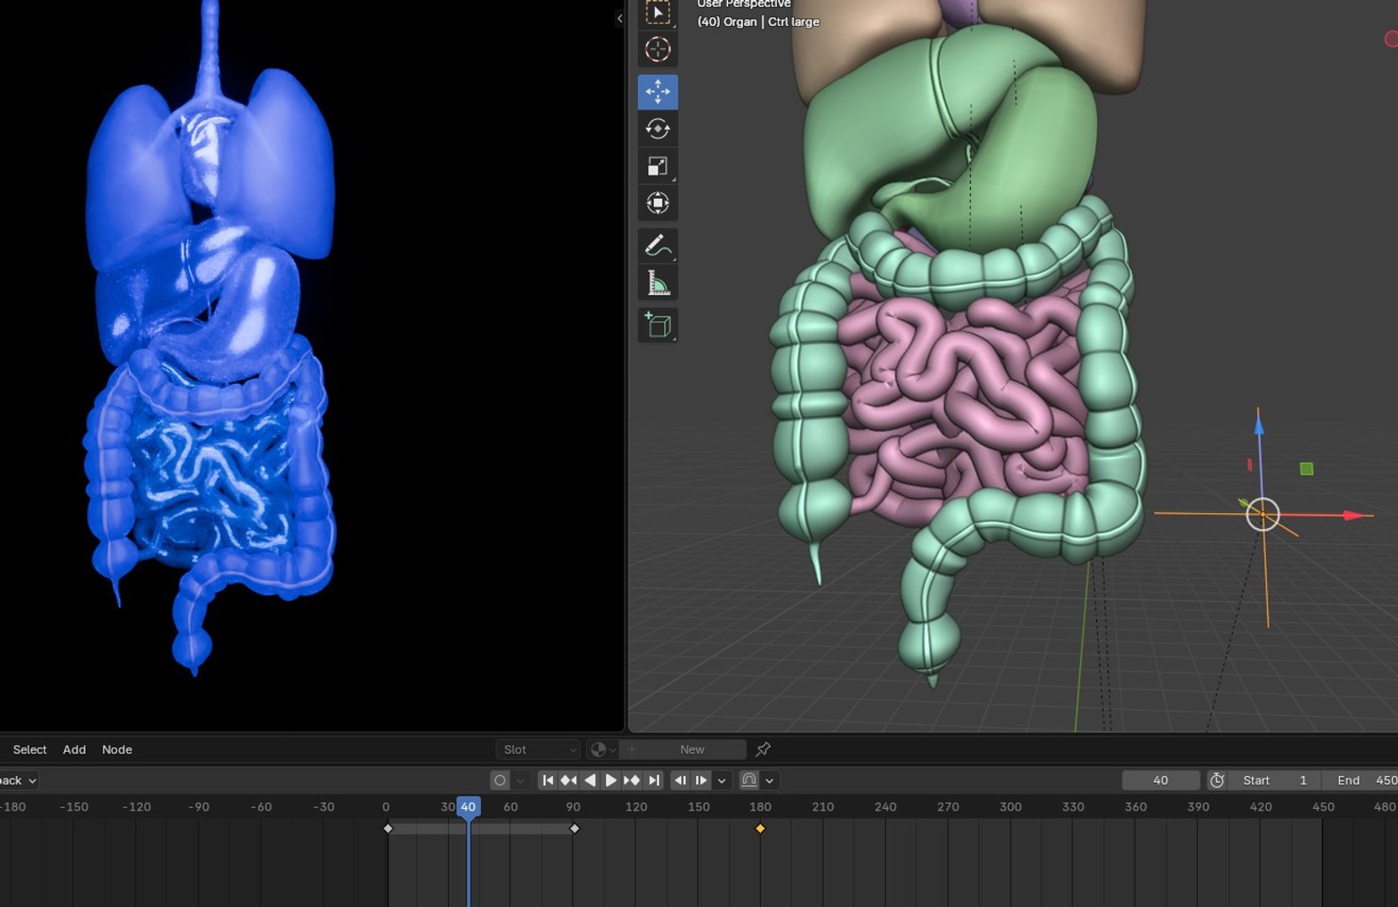Select the Select Box tool
Image resolution: width=1398 pixels, height=907 pixels.
(657, 13)
